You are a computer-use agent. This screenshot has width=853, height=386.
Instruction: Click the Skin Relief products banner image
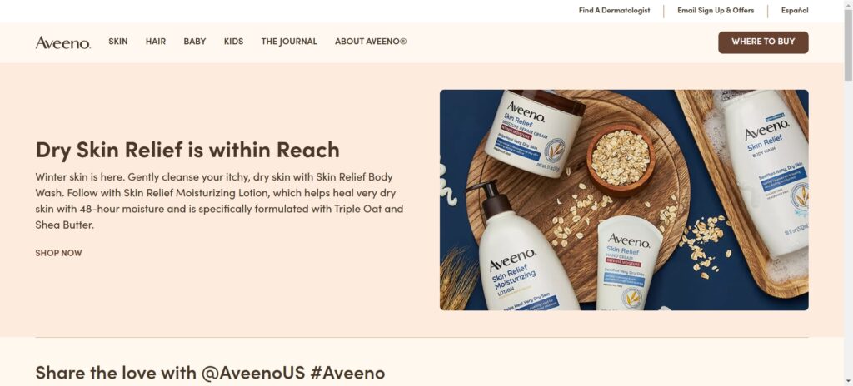624,200
